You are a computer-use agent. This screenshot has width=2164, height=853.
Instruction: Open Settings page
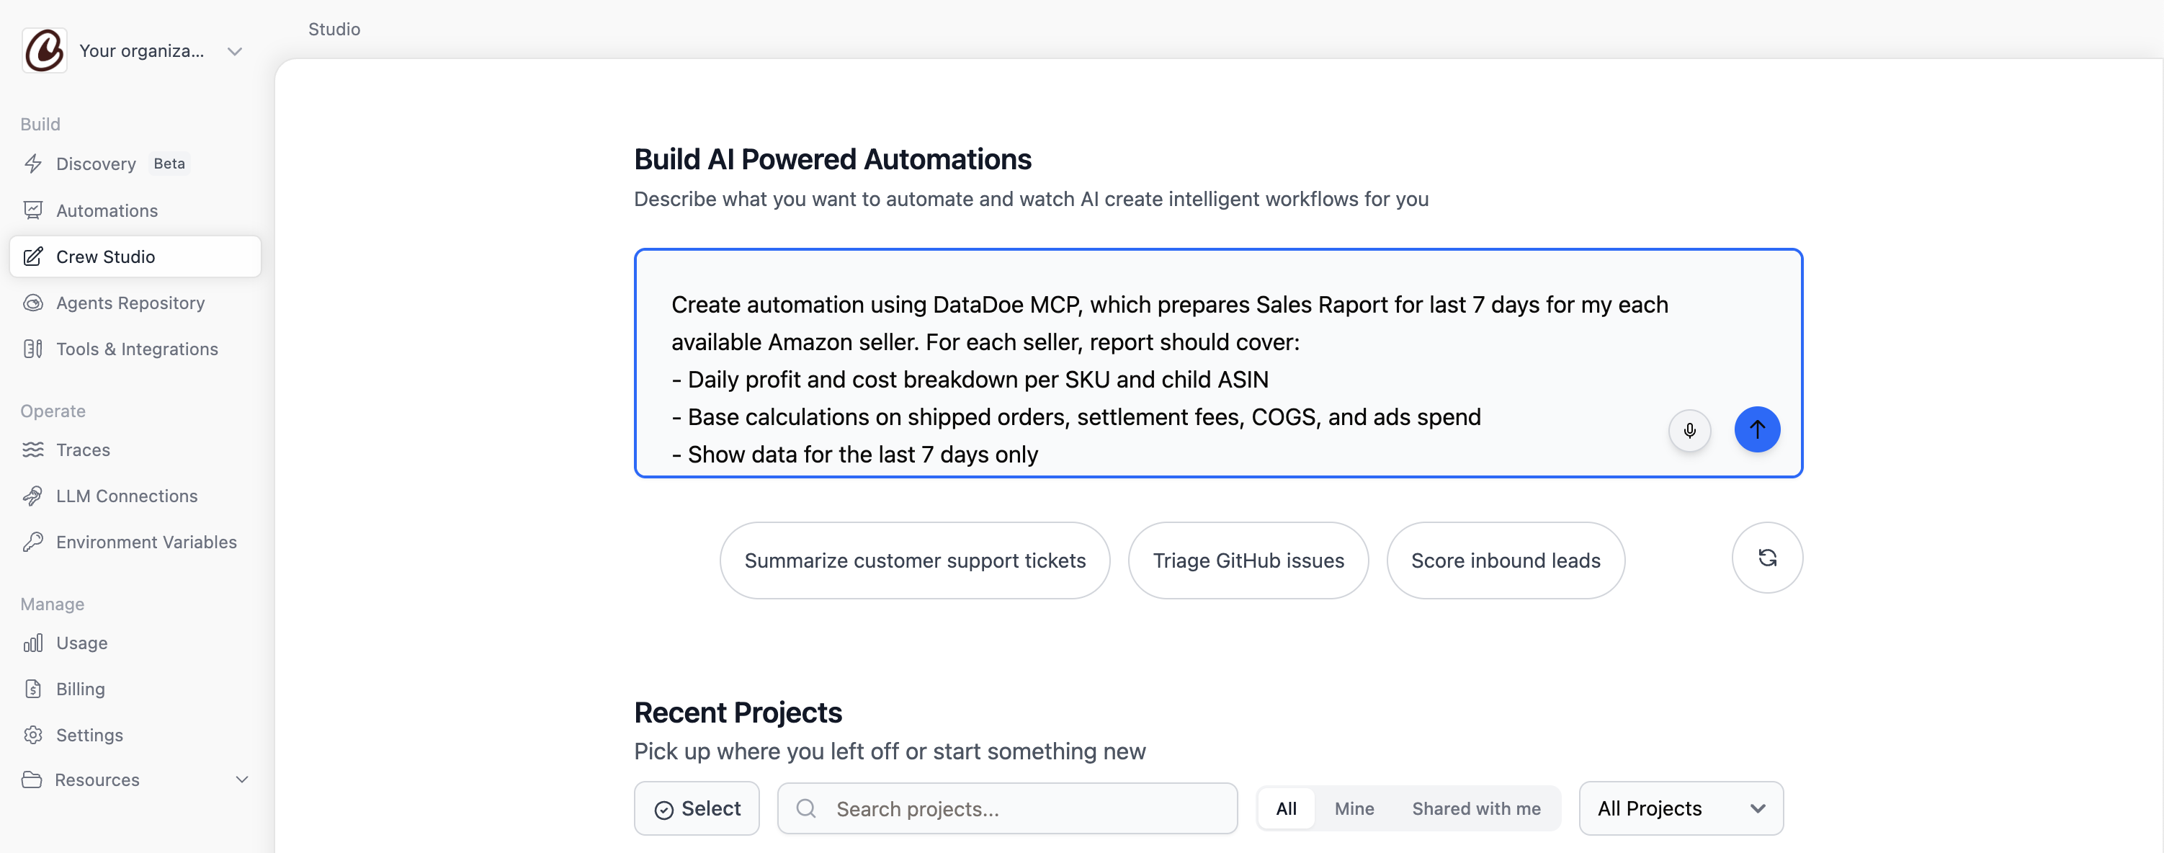click(135, 736)
